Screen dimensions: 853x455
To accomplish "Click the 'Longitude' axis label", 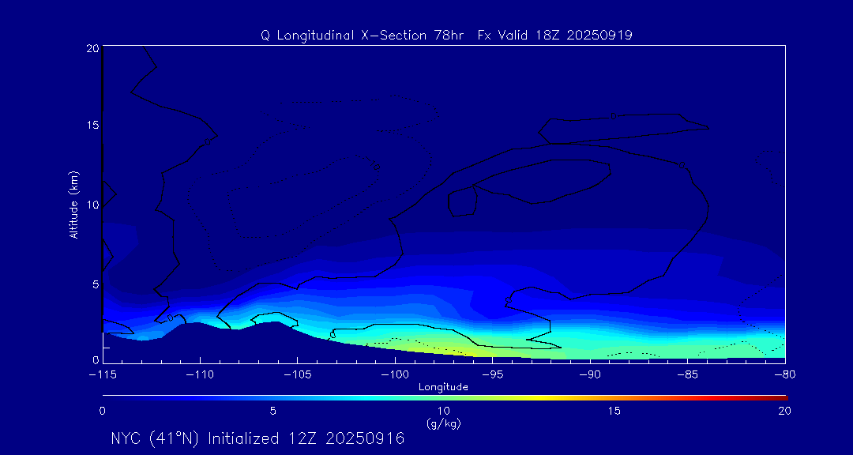I will [x=443, y=386].
